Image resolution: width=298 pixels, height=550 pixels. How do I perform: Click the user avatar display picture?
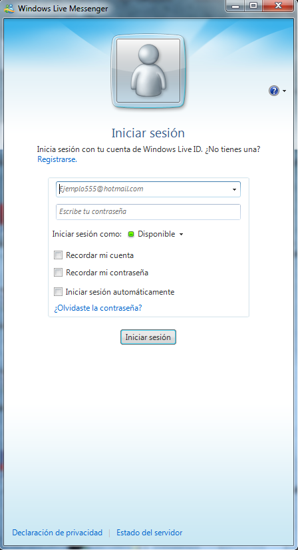point(148,71)
